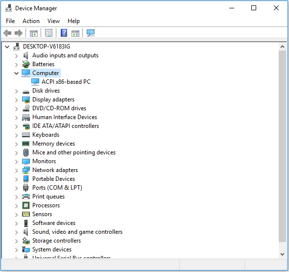
Task: Select the Storage controllers label
Action: click(57, 241)
